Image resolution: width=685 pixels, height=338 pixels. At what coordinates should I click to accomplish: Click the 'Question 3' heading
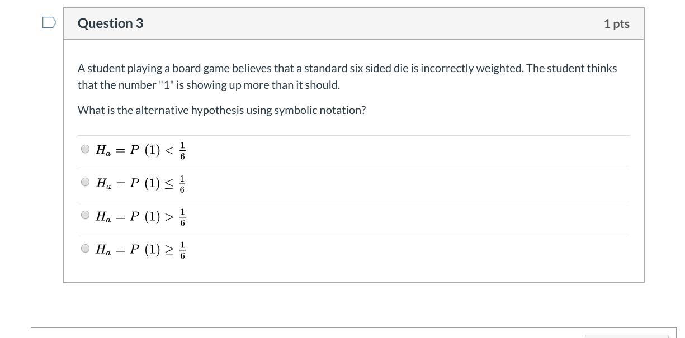pyautogui.click(x=110, y=23)
